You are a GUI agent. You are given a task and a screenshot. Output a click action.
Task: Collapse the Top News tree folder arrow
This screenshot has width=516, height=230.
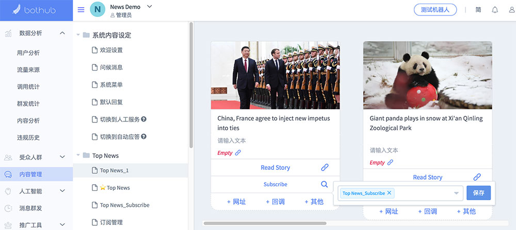tap(78, 155)
